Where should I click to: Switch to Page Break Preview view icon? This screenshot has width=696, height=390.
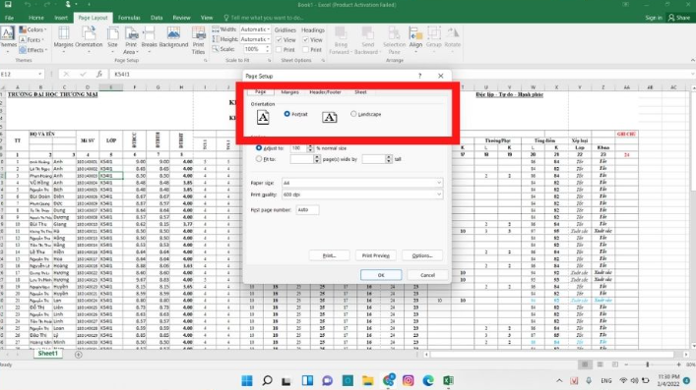pyautogui.click(x=614, y=364)
